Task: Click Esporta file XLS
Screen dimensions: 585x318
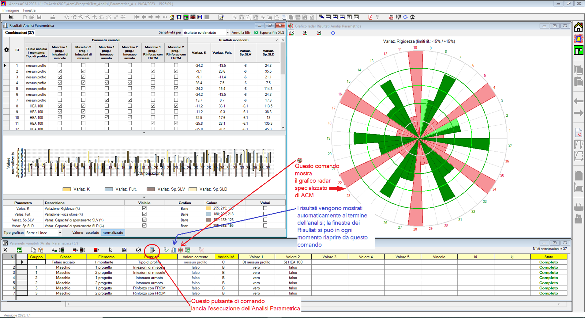Action: pos(269,32)
